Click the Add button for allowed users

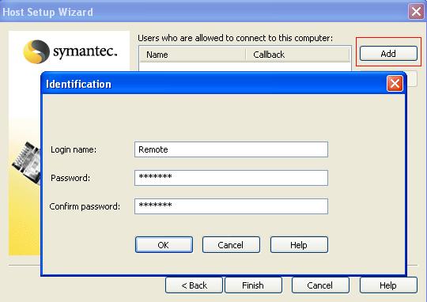click(x=388, y=54)
